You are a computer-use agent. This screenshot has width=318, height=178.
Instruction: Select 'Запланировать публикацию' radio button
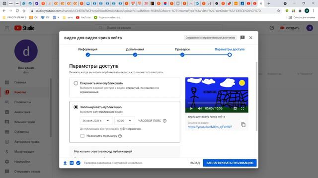76,107
